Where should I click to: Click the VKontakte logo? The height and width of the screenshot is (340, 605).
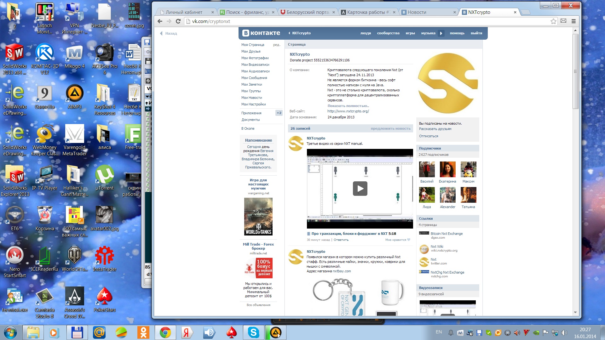point(261,33)
